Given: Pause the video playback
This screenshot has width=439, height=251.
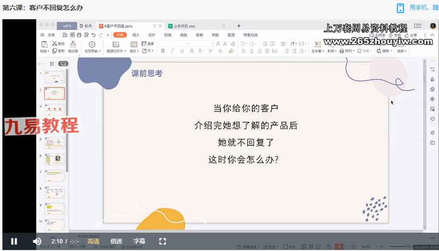Looking at the screenshot, I should pos(14,241).
